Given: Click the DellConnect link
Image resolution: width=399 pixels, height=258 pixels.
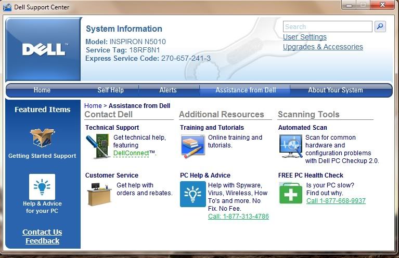Looking at the screenshot, I should (131, 153).
